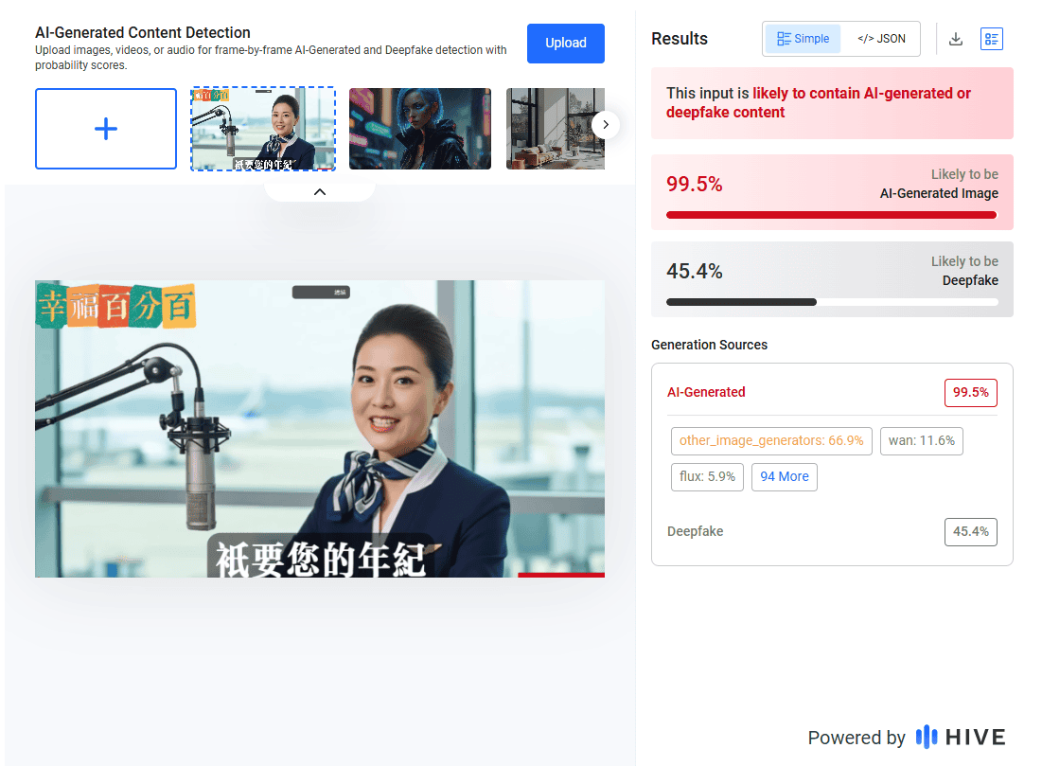Click the Hive logo

click(961, 738)
